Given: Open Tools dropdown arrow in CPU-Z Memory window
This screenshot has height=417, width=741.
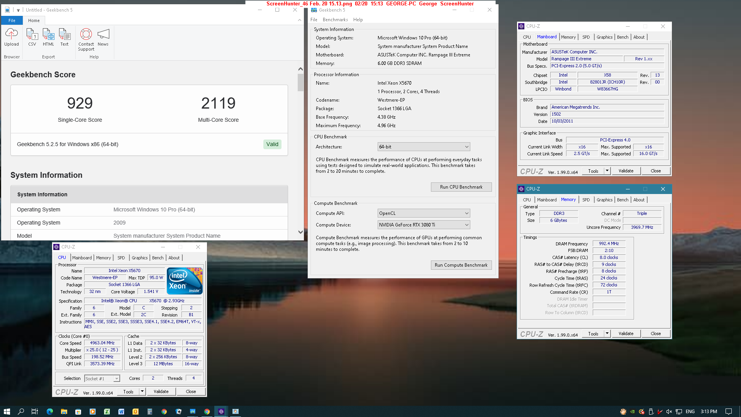Looking at the screenshot, I should pyautogui.click(x=607, y=334).
